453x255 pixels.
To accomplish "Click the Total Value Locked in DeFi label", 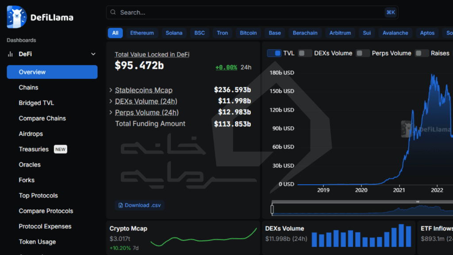I will click(152, 54).
